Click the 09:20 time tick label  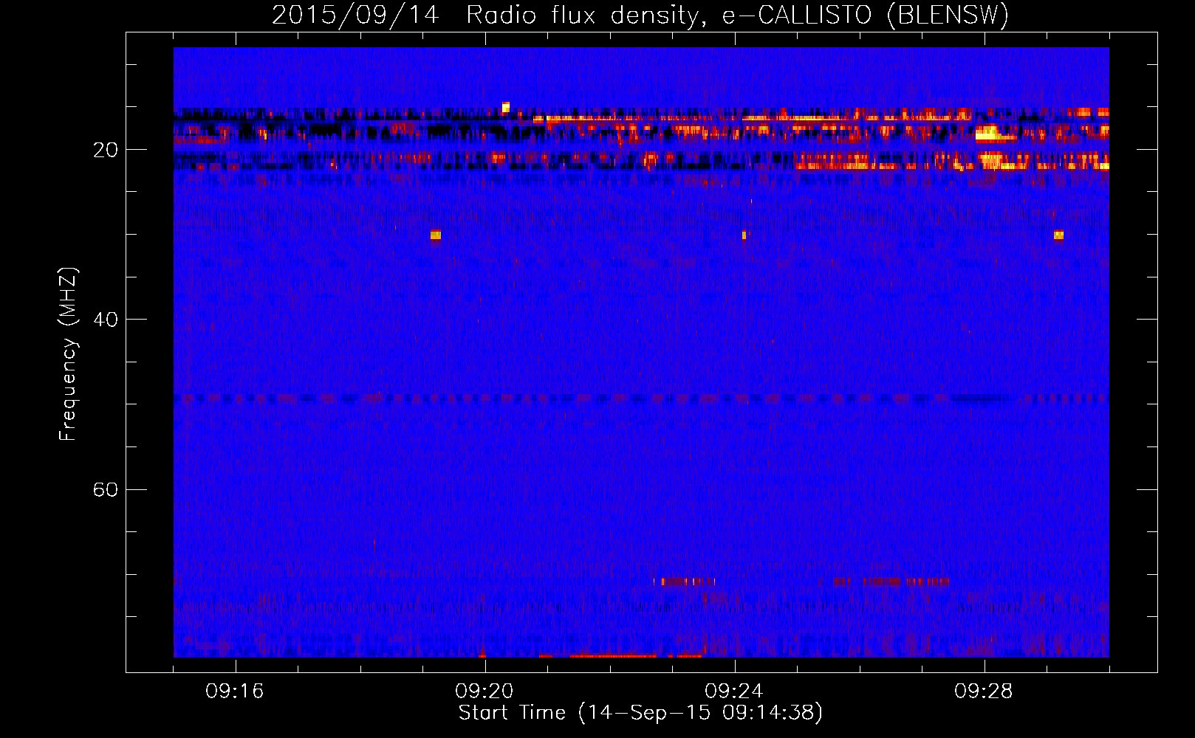pos(484,692)
